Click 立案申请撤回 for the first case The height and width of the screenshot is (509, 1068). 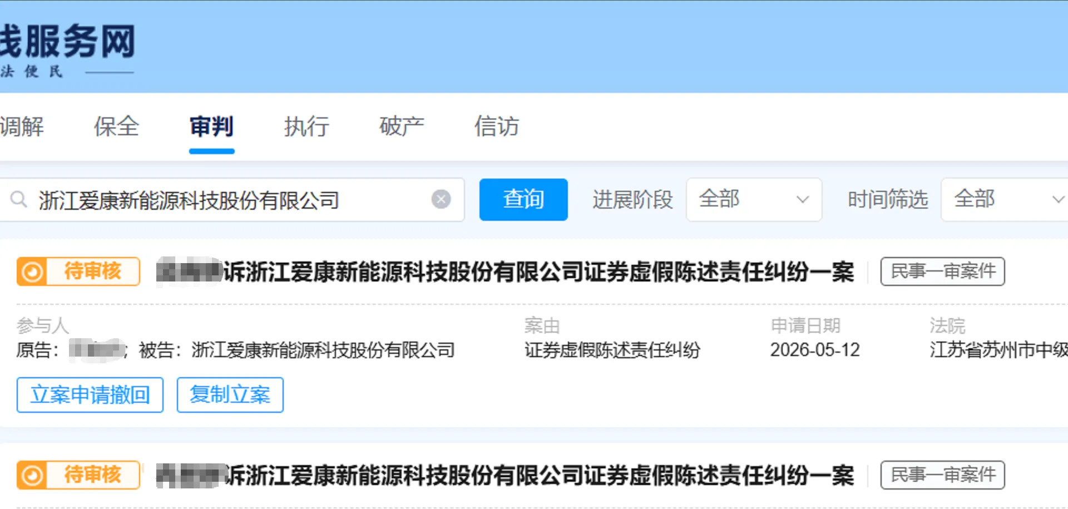coord(90,395)
